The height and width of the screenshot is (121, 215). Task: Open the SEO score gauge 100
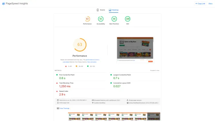[x=128, y=19]
